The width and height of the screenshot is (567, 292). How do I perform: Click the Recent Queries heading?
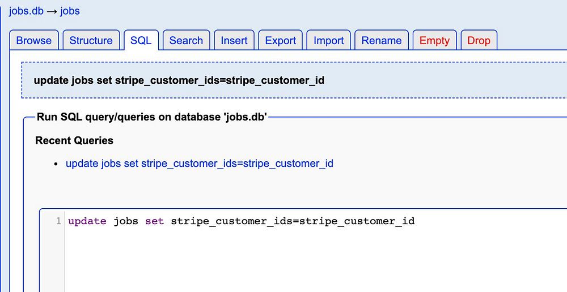[74, 140]
